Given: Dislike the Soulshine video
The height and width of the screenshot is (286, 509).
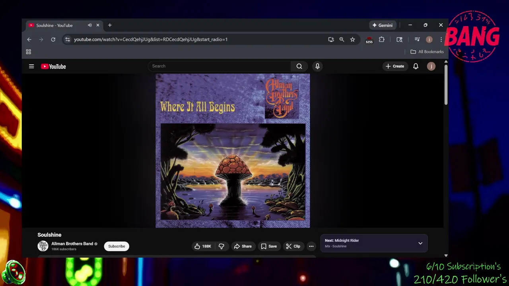Looking at the screenshot, I should pos(221,246).
